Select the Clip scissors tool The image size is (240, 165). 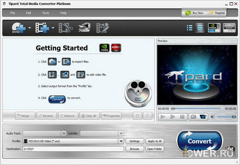[66, 28]
